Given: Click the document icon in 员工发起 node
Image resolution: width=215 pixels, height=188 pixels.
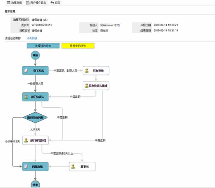Looking at the screenshot, I should [x=26, y=71].
